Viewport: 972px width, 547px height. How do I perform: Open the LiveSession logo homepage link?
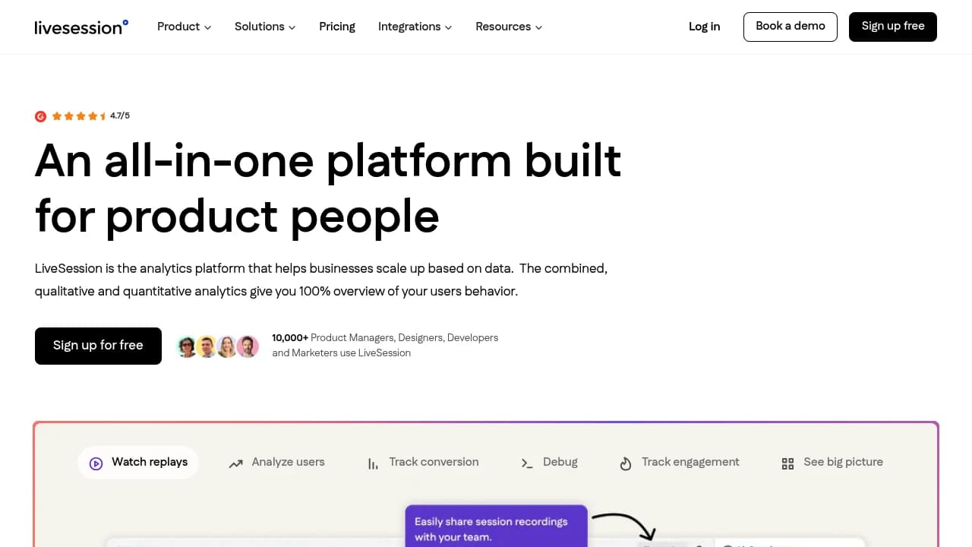coord(81,27)
